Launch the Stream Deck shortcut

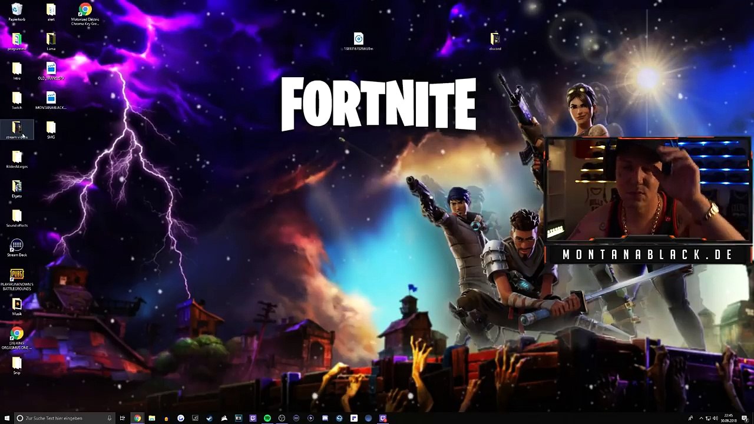[16, 248]
